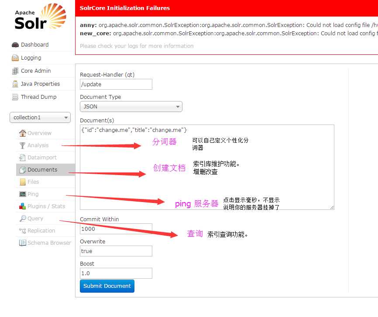Open the Dashboard page
Screen dimensions: 378x317
35,45
